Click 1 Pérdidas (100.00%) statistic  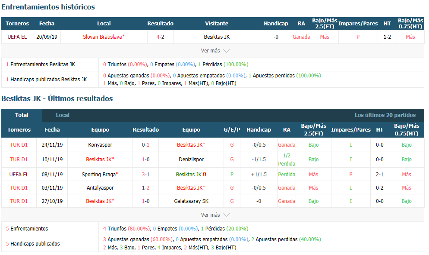[223, 65]
